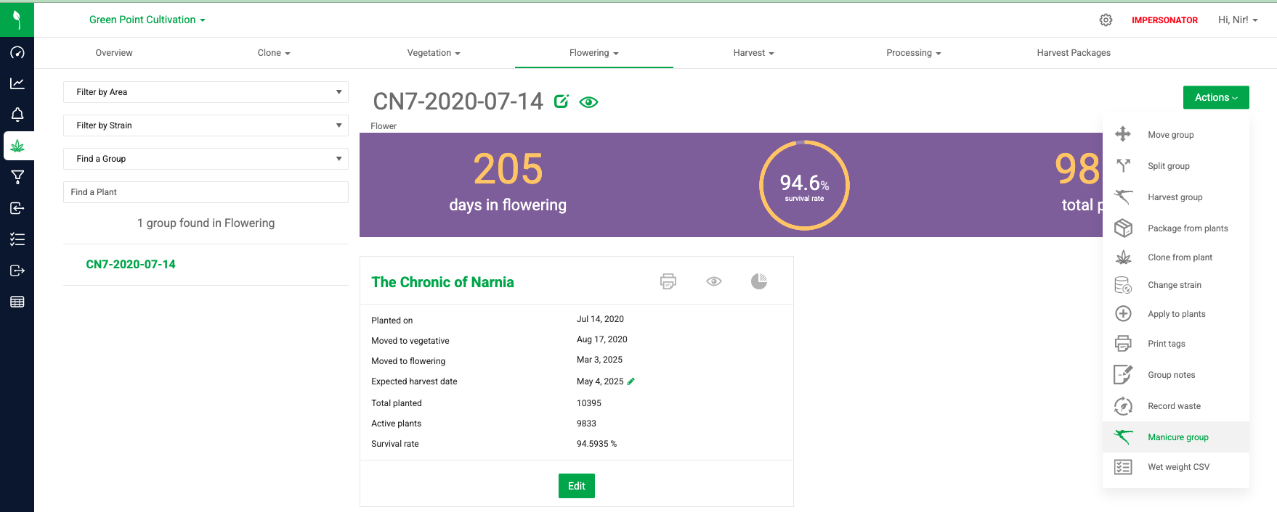Expand the Filter by Area dropdown

pyautogui.click(x=206, y=92)
